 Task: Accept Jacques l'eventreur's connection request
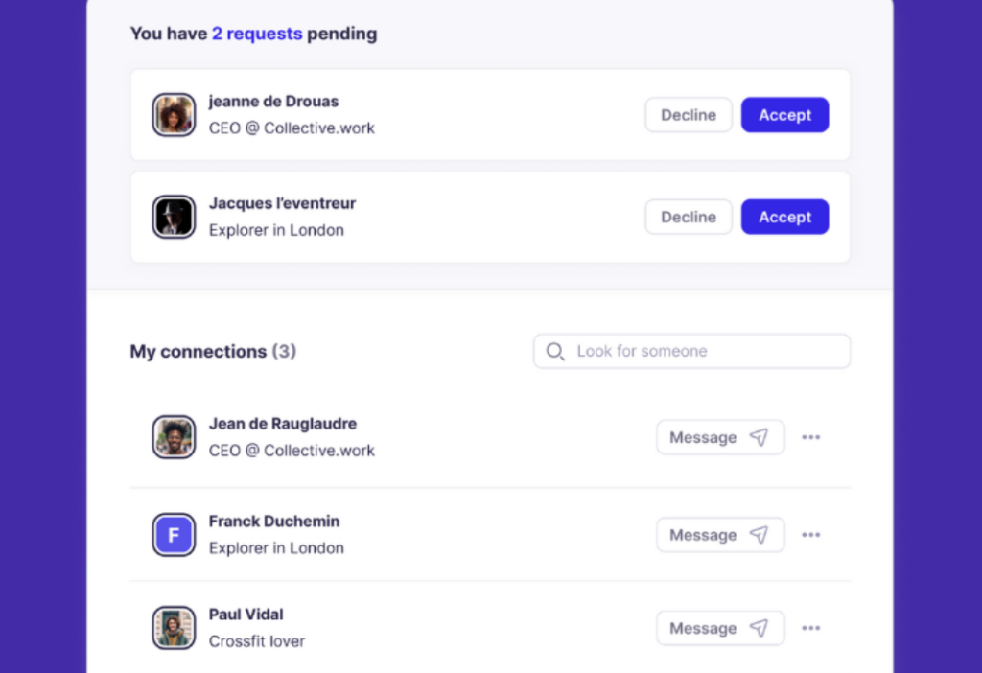[784, 217]
